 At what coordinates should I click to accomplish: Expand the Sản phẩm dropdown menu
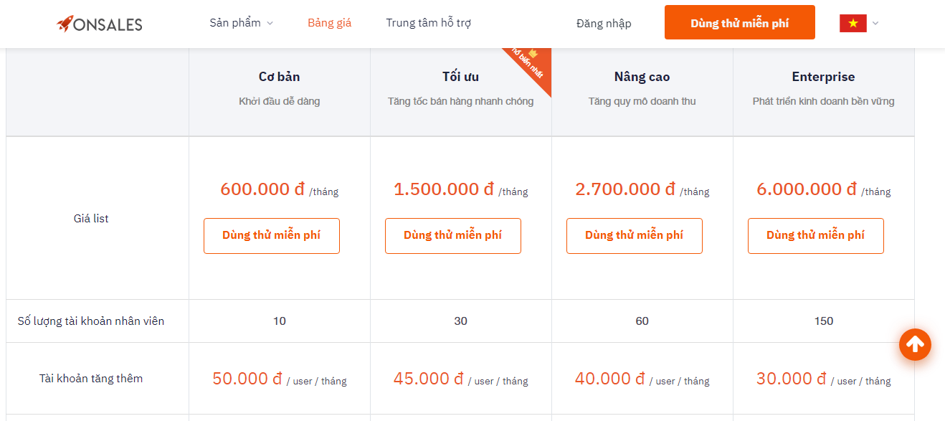242,23
